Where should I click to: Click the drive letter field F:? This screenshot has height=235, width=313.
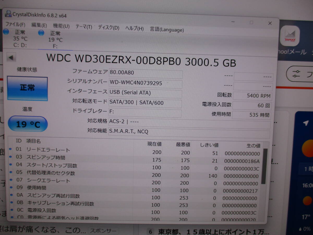[145, 113]
